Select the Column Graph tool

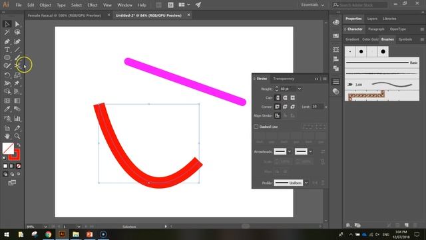pos(17,119)
